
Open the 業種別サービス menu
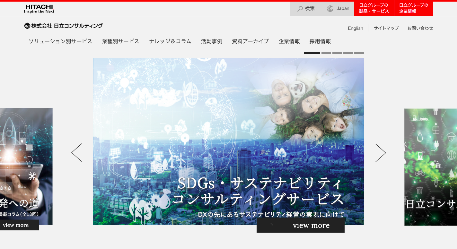coord(120,41)
